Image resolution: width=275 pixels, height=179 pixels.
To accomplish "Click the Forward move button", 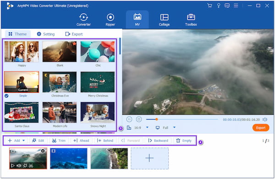I will coord(131,141).
